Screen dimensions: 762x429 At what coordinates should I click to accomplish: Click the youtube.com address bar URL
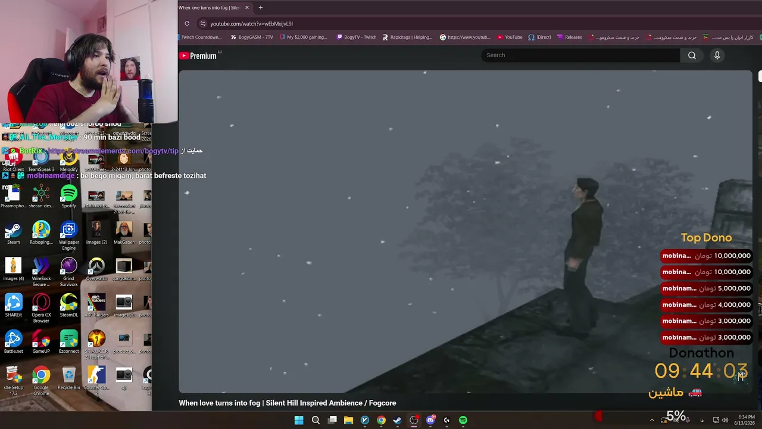[251, 24]
